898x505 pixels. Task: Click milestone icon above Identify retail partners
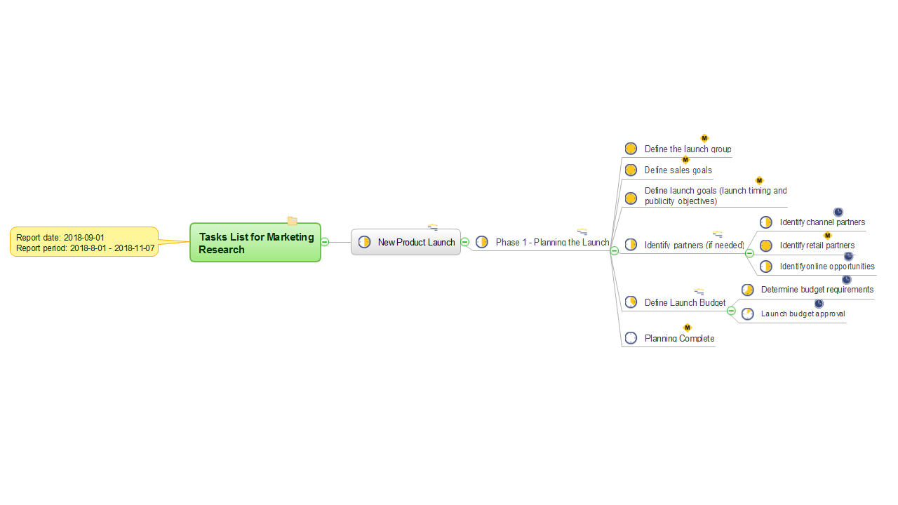[x=827, y=235]
